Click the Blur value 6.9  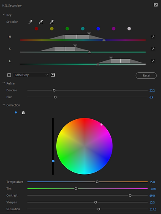click(x=151, y=97)
